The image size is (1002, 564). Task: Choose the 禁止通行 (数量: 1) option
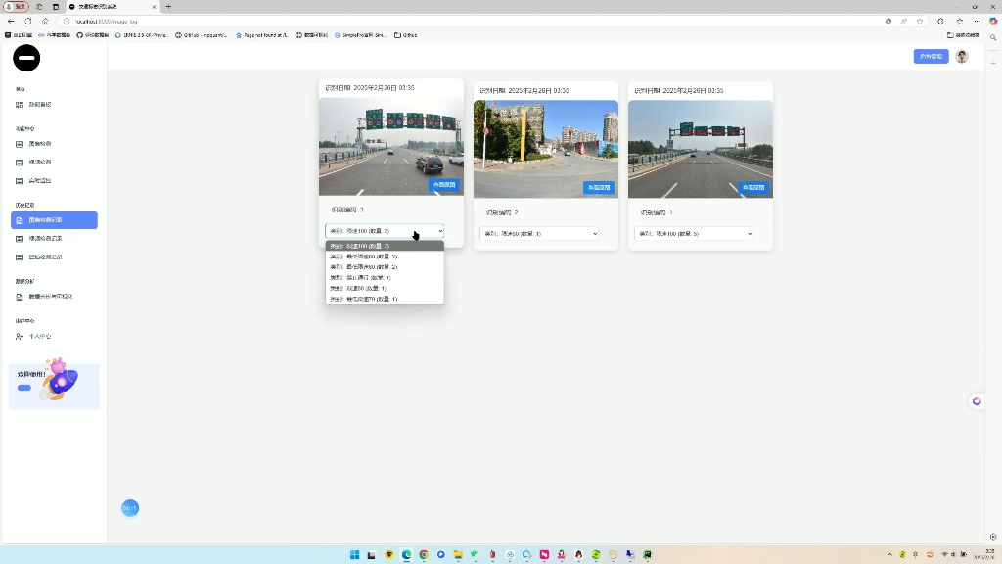(x=385, y=277)
